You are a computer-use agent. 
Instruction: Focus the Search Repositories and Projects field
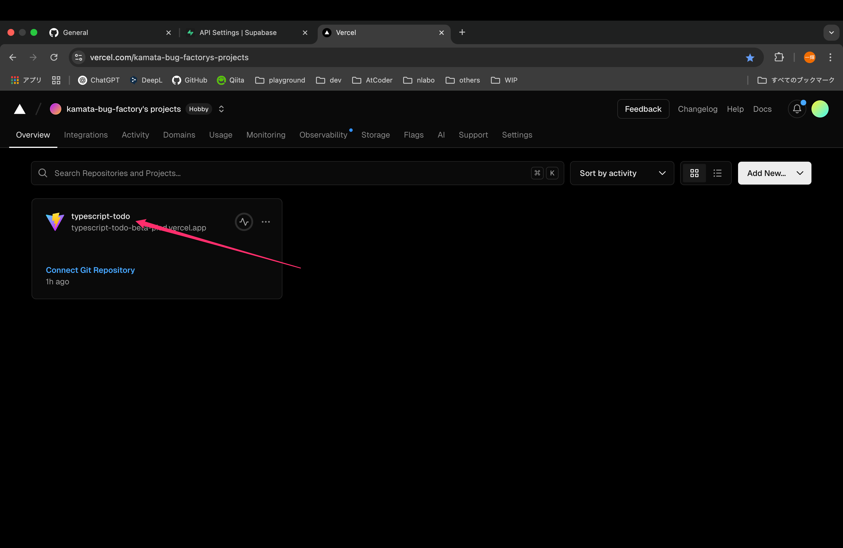(283, 173)
